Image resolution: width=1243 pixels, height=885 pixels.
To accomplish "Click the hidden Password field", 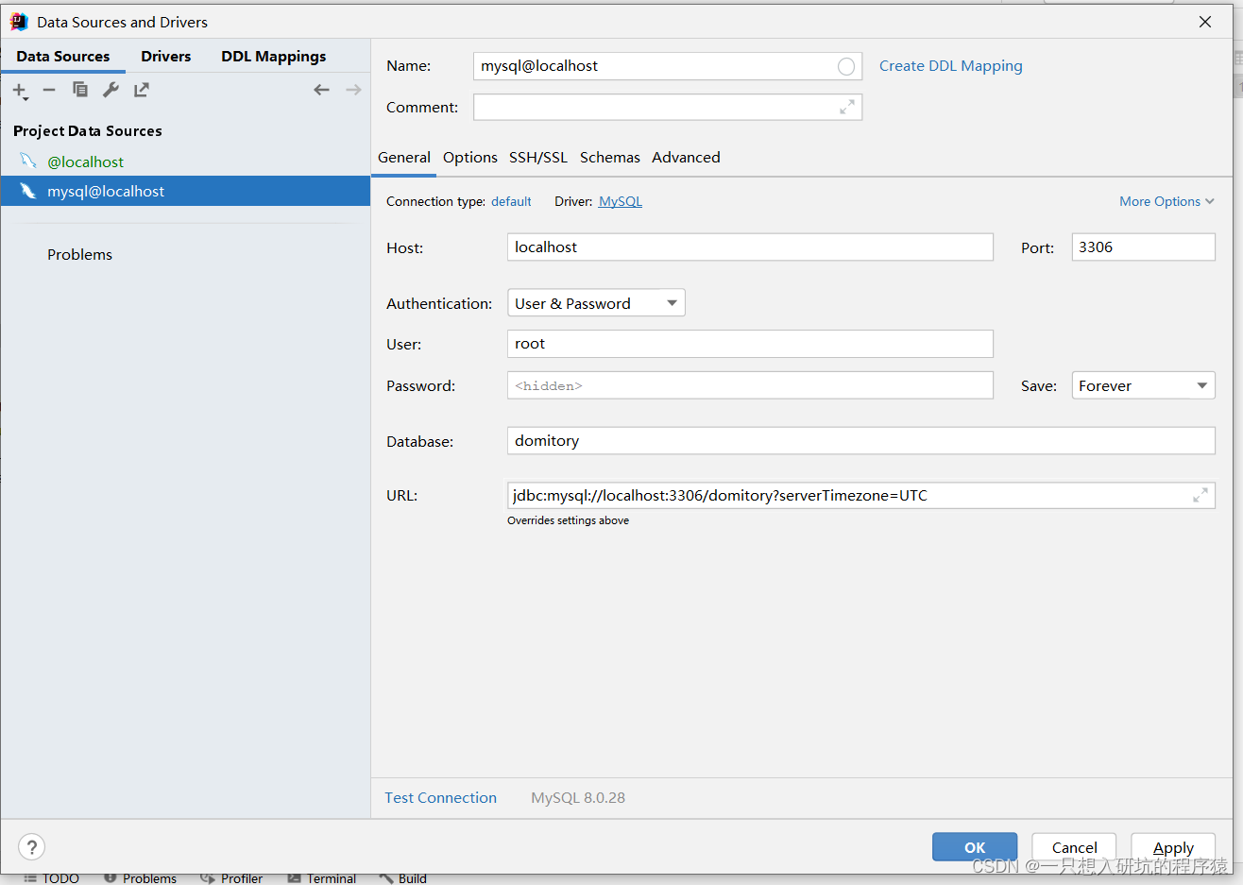I will point(750,385).
